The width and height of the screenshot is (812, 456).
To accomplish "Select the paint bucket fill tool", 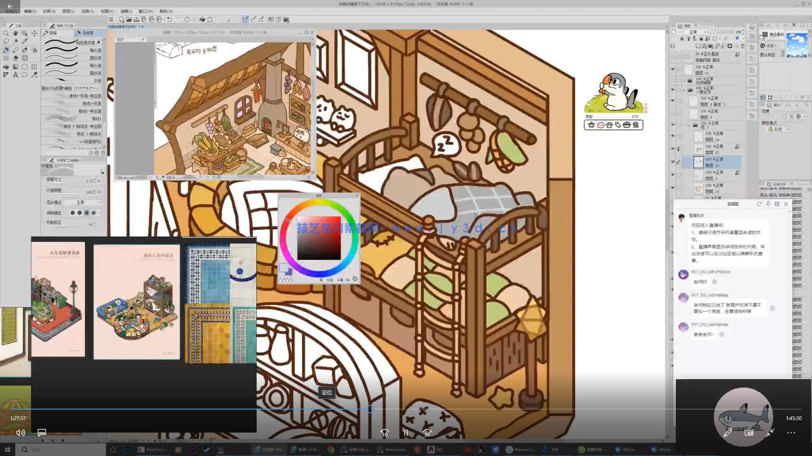I will [6, 67].
